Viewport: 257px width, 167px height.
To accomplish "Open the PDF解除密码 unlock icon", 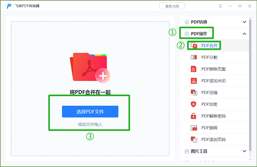I will click(193, 116).
